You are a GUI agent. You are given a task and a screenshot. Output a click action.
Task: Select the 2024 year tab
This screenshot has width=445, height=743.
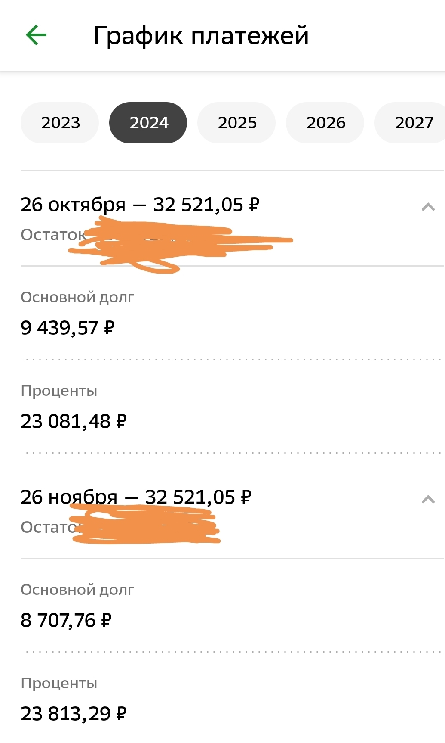(148, 123)
